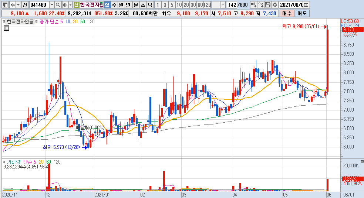Image resolution: width=364 pixels, height=198 pixels.
Task: Click the 9,282K volume tag on axis
Action: pyautogui.click(x=353, y=179)
